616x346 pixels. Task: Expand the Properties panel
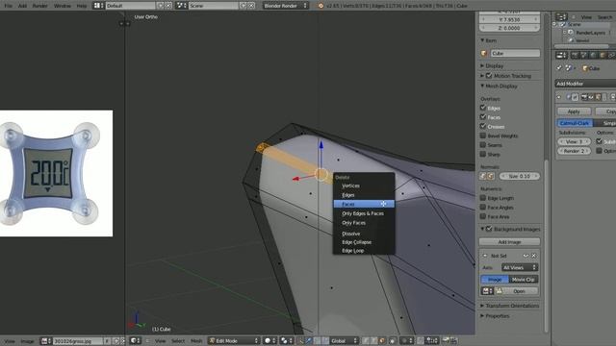tap(495, 316)
